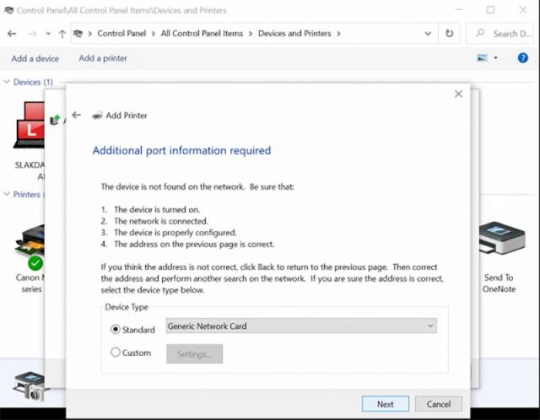Select the Custom device type radio button
The image size is (540, 420).
(x=116, y=353)
